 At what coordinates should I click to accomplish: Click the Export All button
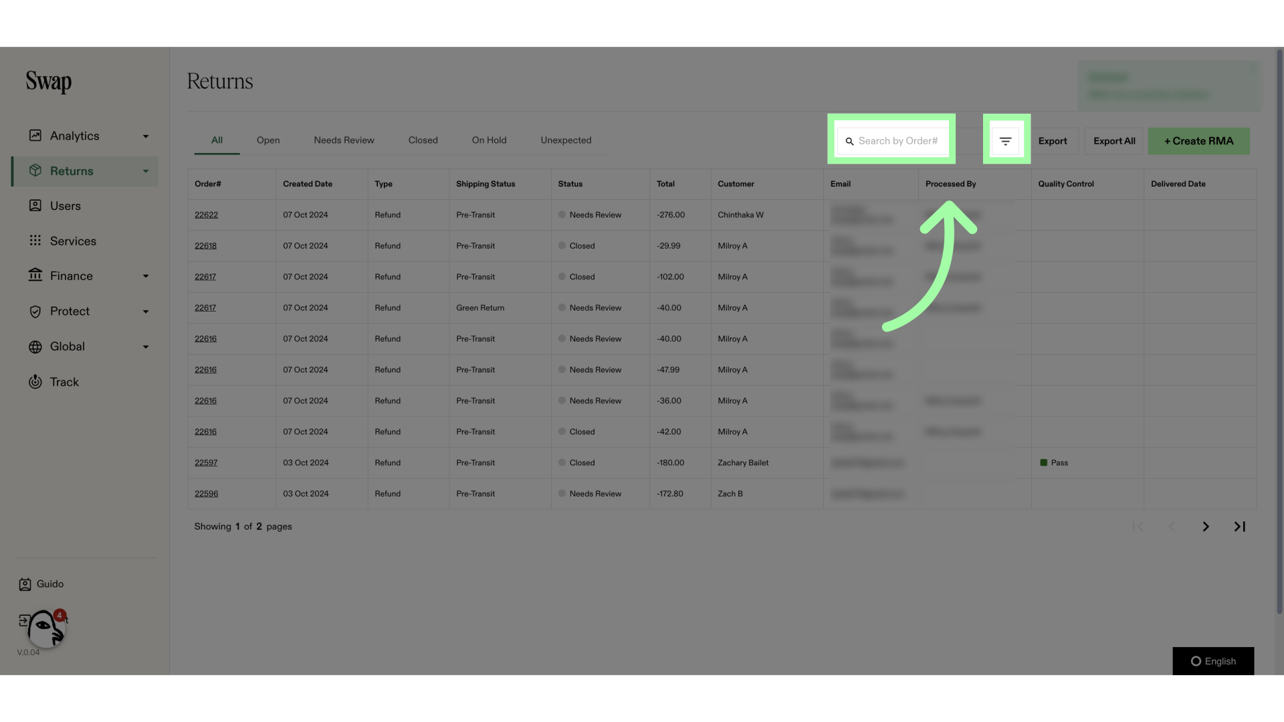1113,141
